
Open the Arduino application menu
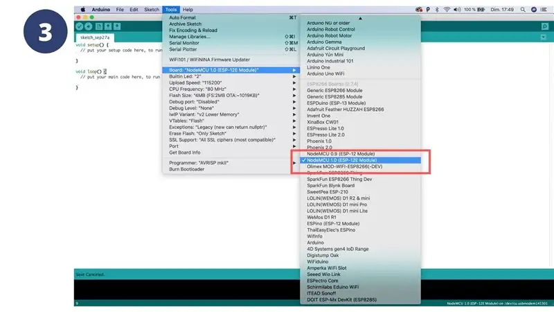100,10
